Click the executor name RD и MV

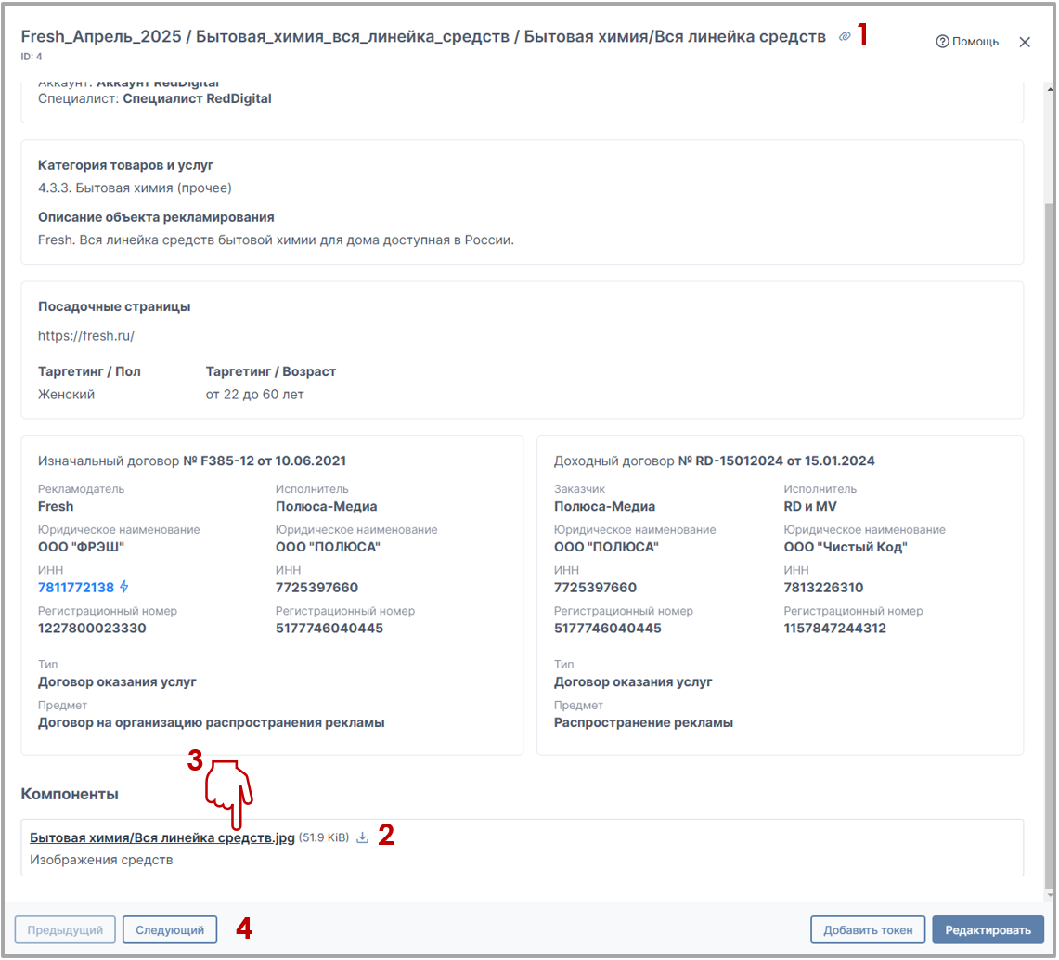click(809, 507)
